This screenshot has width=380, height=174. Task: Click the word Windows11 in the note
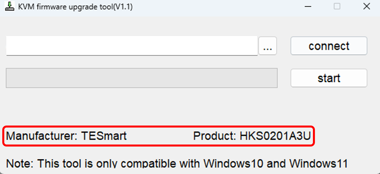[318, 164]
